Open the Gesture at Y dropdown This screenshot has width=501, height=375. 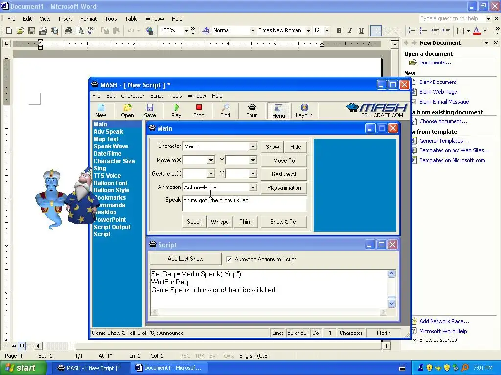[x=253, y=174]
